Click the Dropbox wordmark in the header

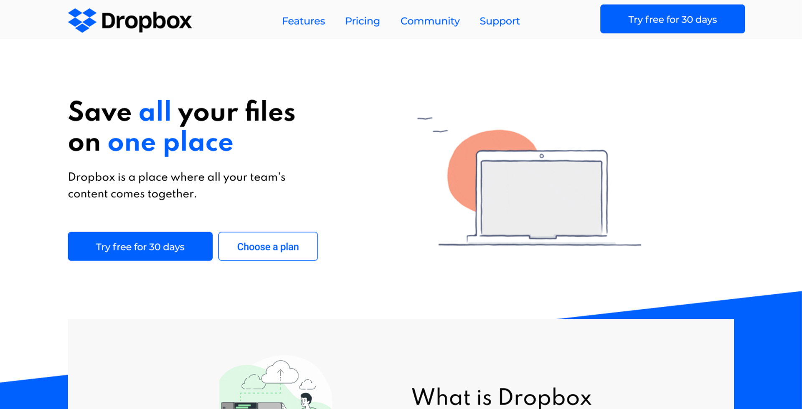pyautogui.click(x=146, y=21)
